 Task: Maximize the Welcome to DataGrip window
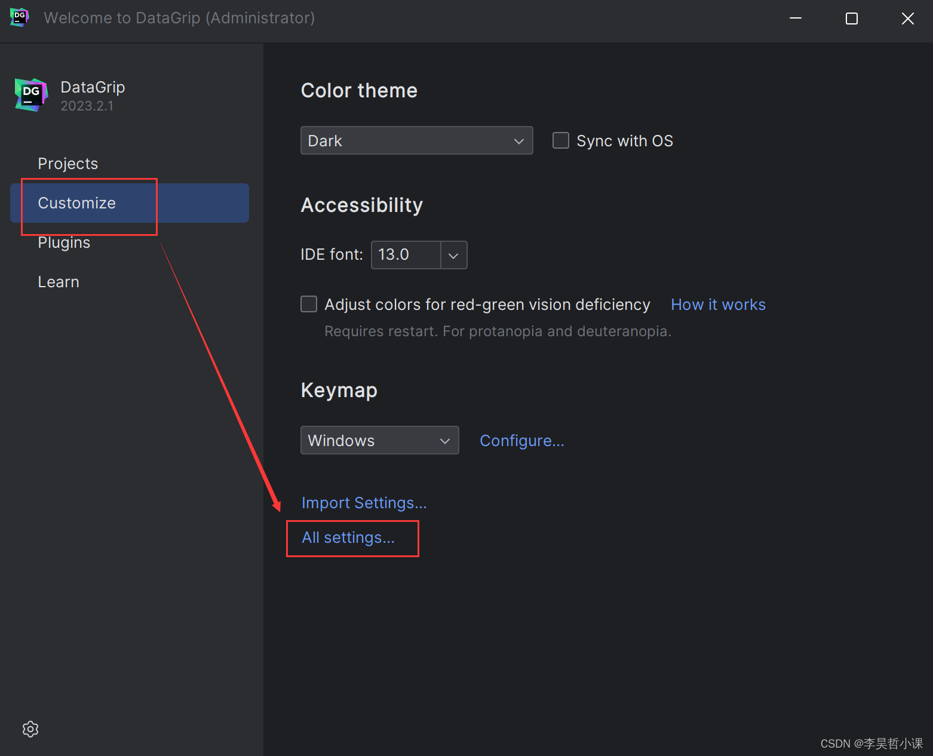tap(852, 18)
